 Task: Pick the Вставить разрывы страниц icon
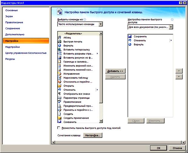pos(59,54)
